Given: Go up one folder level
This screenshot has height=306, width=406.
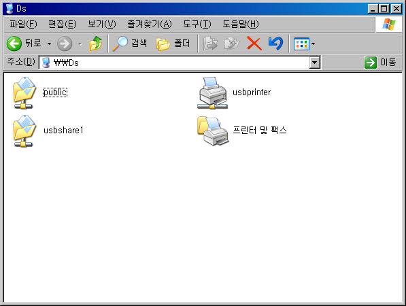Looking at the screenshot, I should (x=96, y=44).
